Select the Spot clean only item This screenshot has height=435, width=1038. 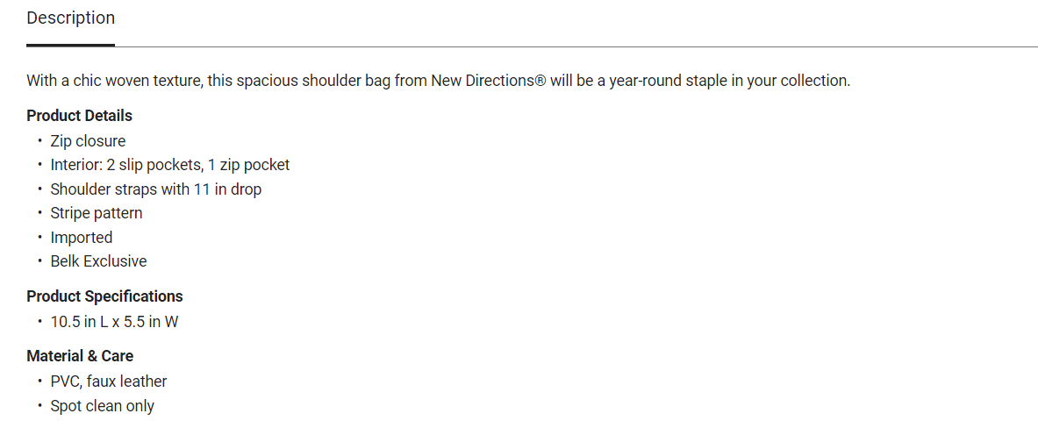pos(102,406)
